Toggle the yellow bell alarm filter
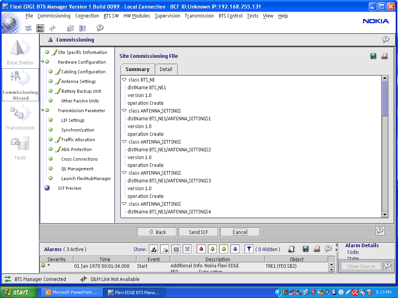Screen dimensions: 398x298 pyautogui.click(x=223, y=249)
